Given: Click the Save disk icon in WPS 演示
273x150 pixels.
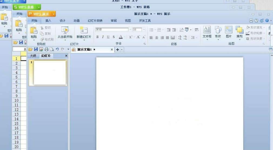Looking at the screenshot, I should tap(36, 49).
